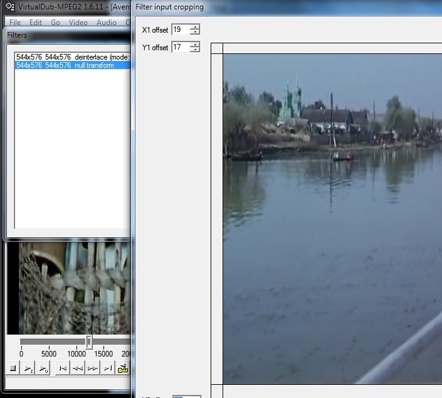
Task: Step forward with the fast-forward button
Action: point(93,368)
